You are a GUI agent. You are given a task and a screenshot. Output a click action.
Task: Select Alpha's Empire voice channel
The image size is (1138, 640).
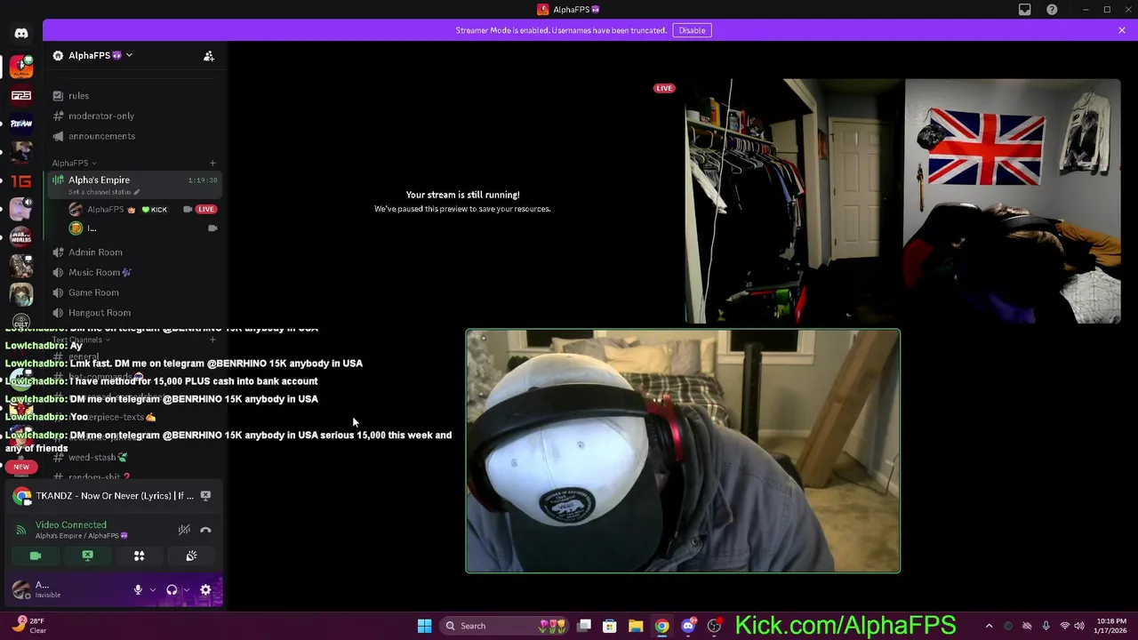(x=133, y=185)
